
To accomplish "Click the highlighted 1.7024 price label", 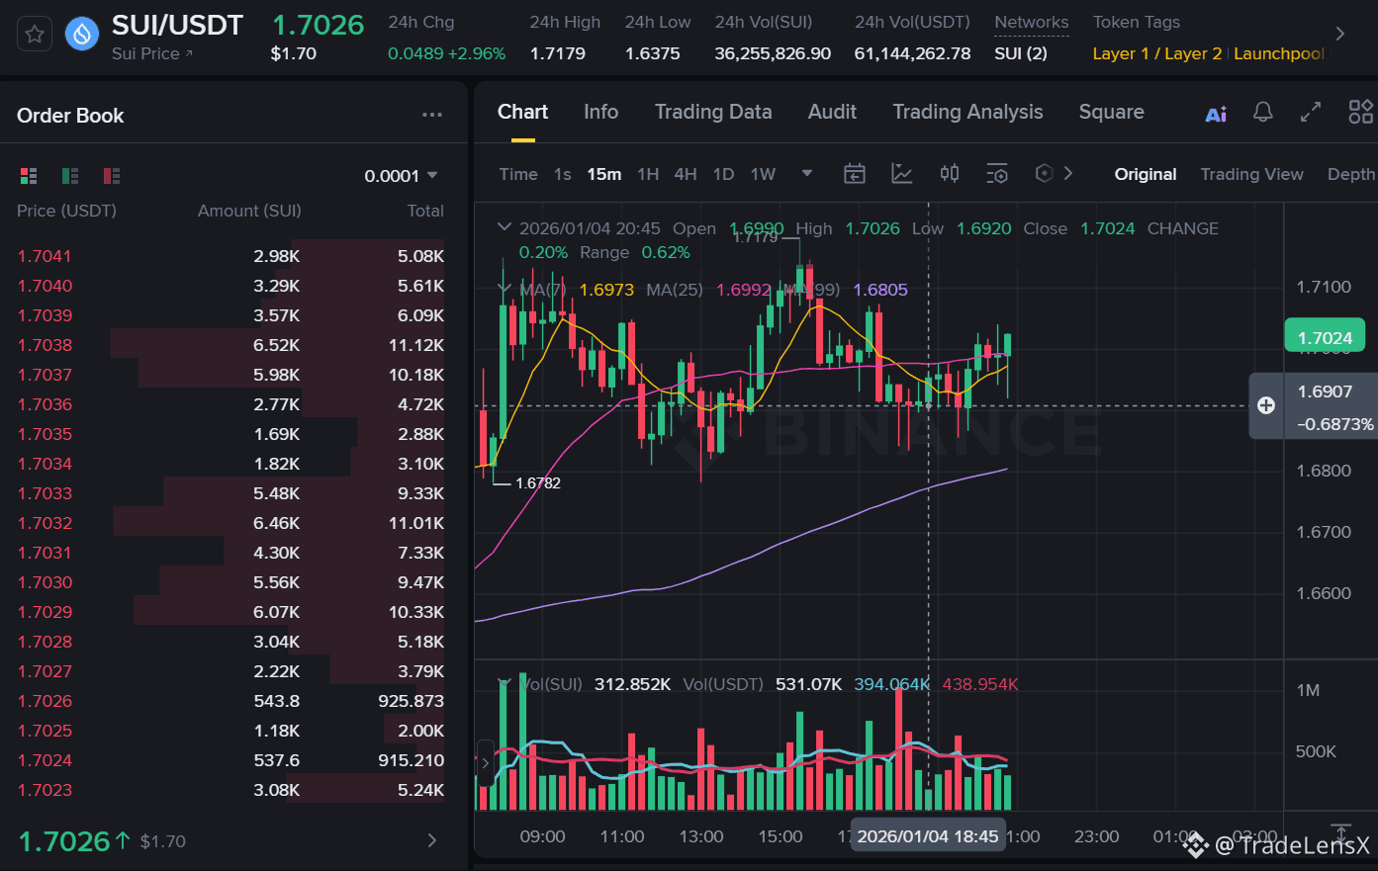I will click(1325, 336).
